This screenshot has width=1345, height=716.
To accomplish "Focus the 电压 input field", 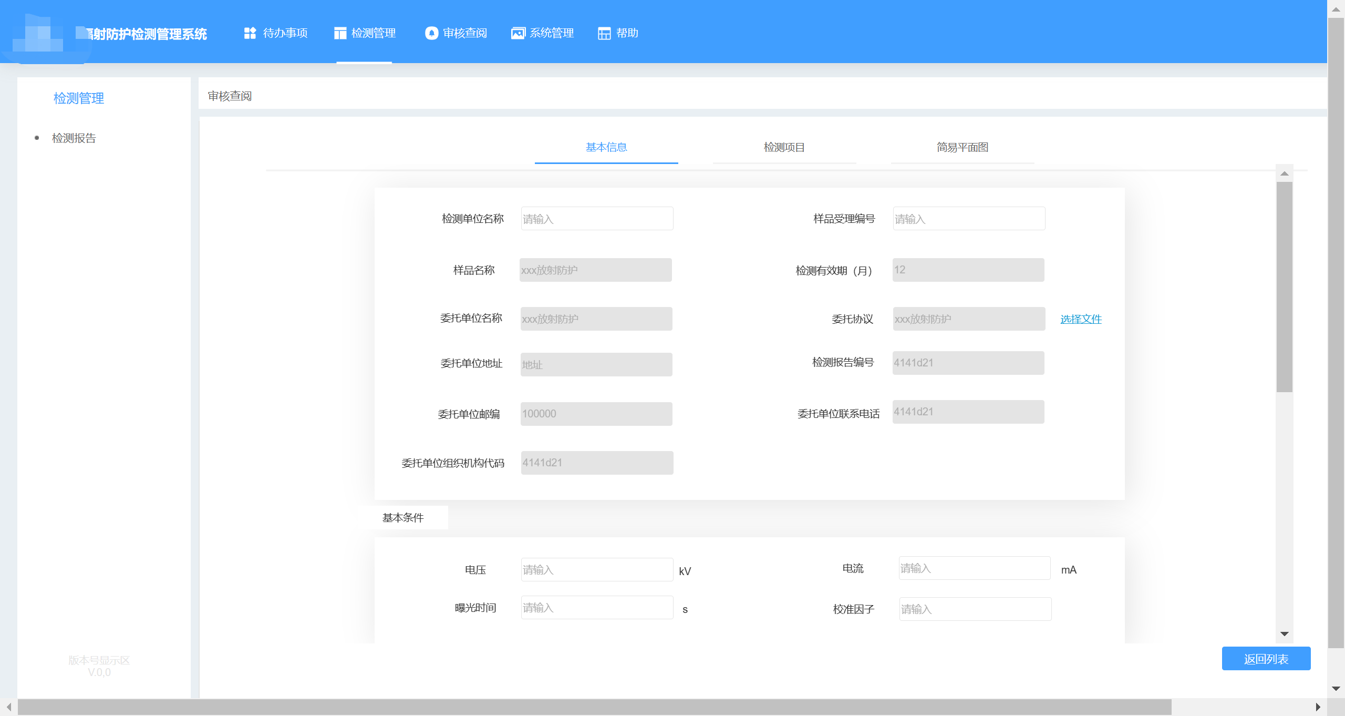I will pyautogui.click(x=597, y=569).
